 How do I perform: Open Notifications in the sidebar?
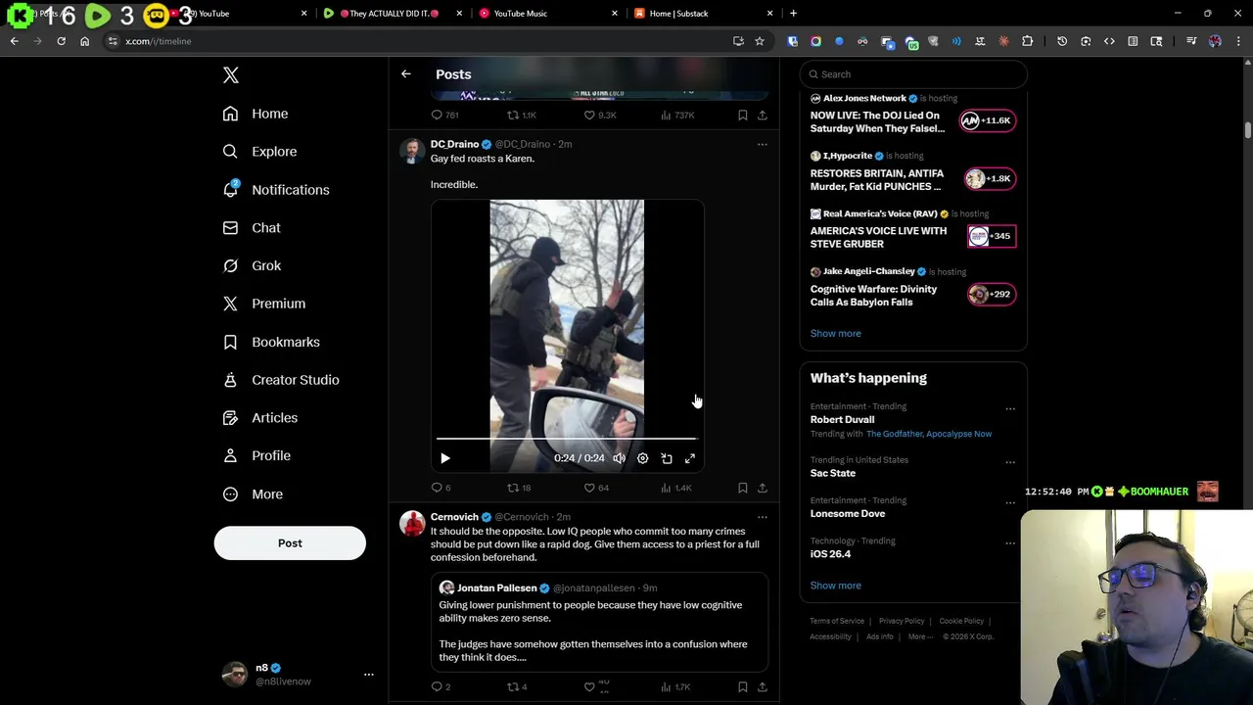click(276, 190)
